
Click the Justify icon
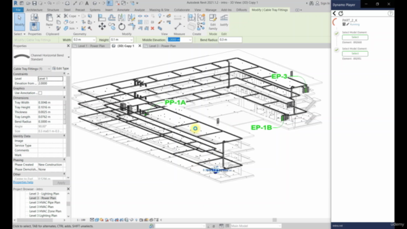pos(224,20)
